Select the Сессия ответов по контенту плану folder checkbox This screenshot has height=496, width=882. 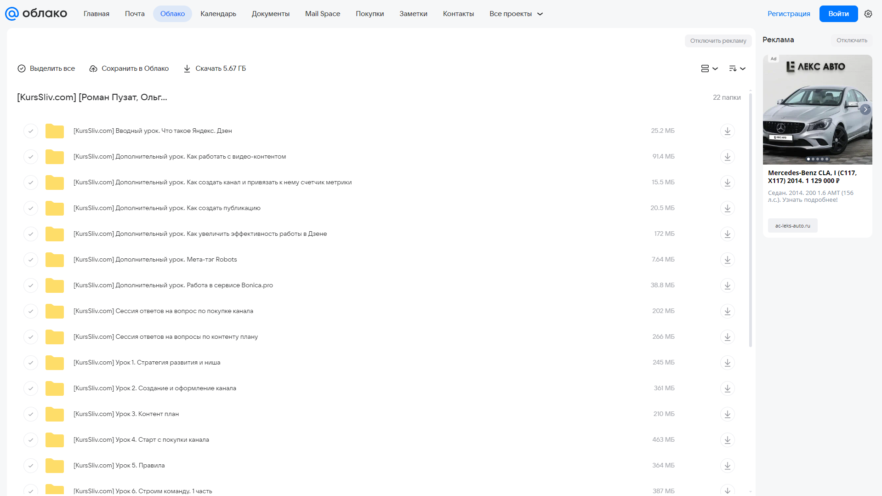tap(31, 337)
